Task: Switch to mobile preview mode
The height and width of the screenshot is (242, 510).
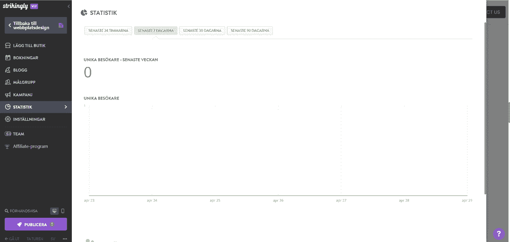Action: [x=63, y=211]
